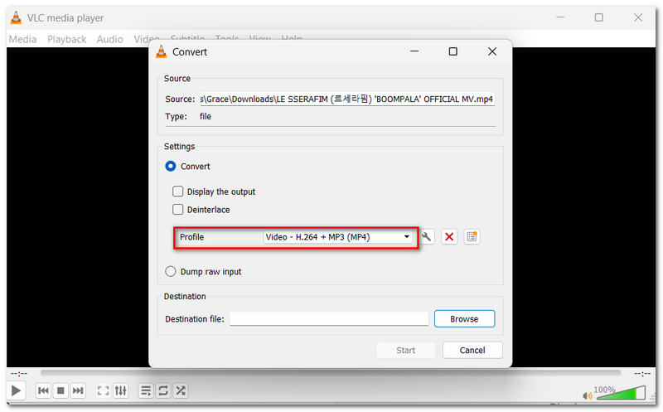This screenshot has height=412, width=663.
Task: Click VLC cone icon in main window title
Action: click(x=16, y=17)
